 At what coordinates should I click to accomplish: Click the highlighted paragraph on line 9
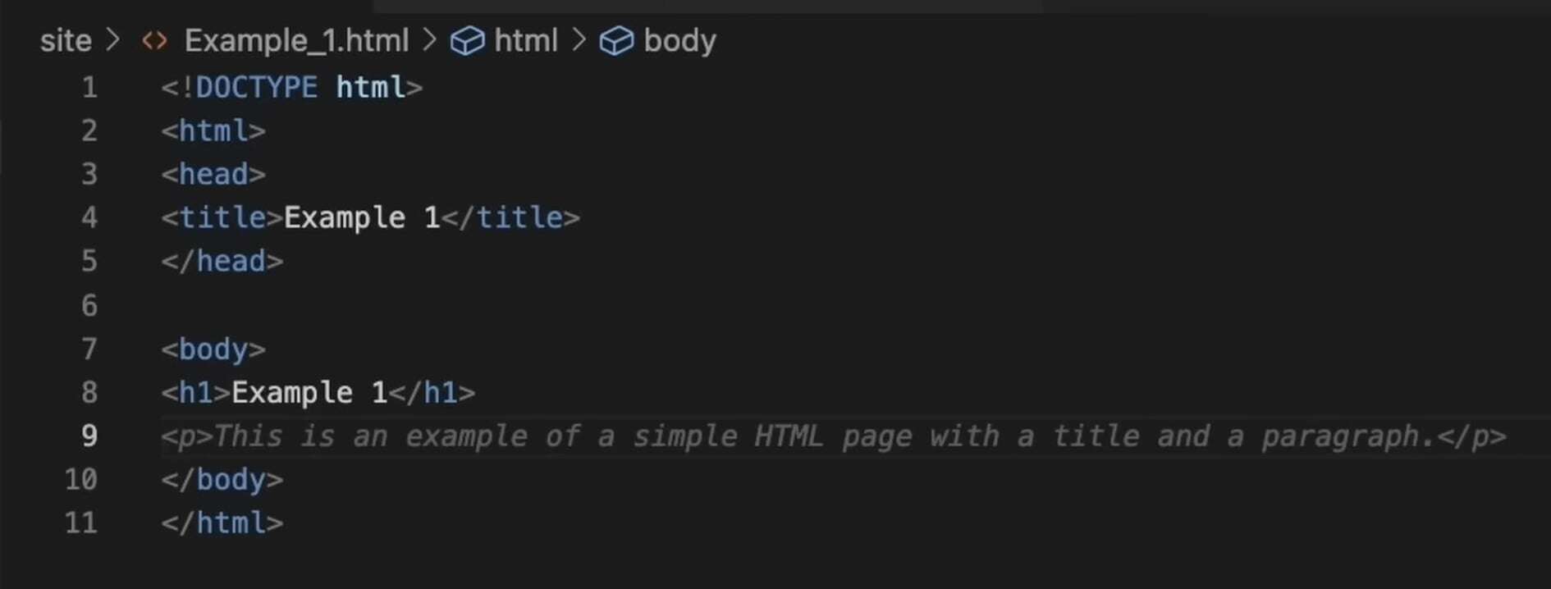tap(833, 436)
